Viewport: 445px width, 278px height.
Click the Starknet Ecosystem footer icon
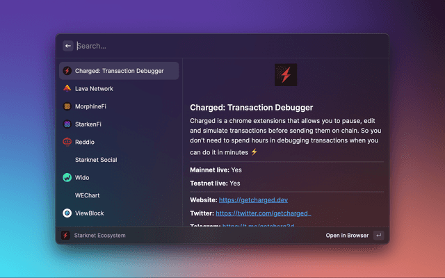point(65,236)
